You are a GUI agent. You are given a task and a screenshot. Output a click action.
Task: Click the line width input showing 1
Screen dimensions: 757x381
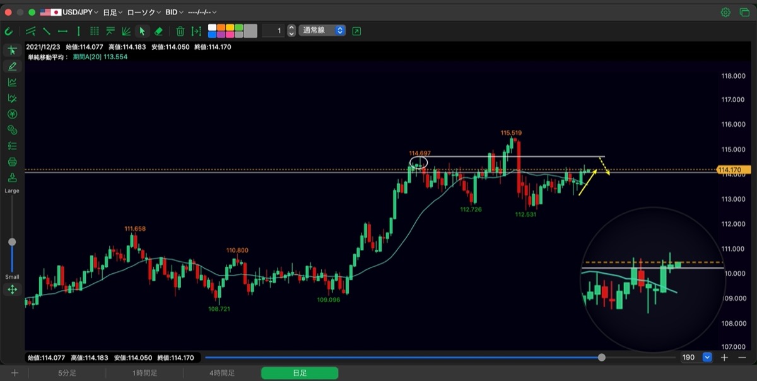[x=273, y=30]
